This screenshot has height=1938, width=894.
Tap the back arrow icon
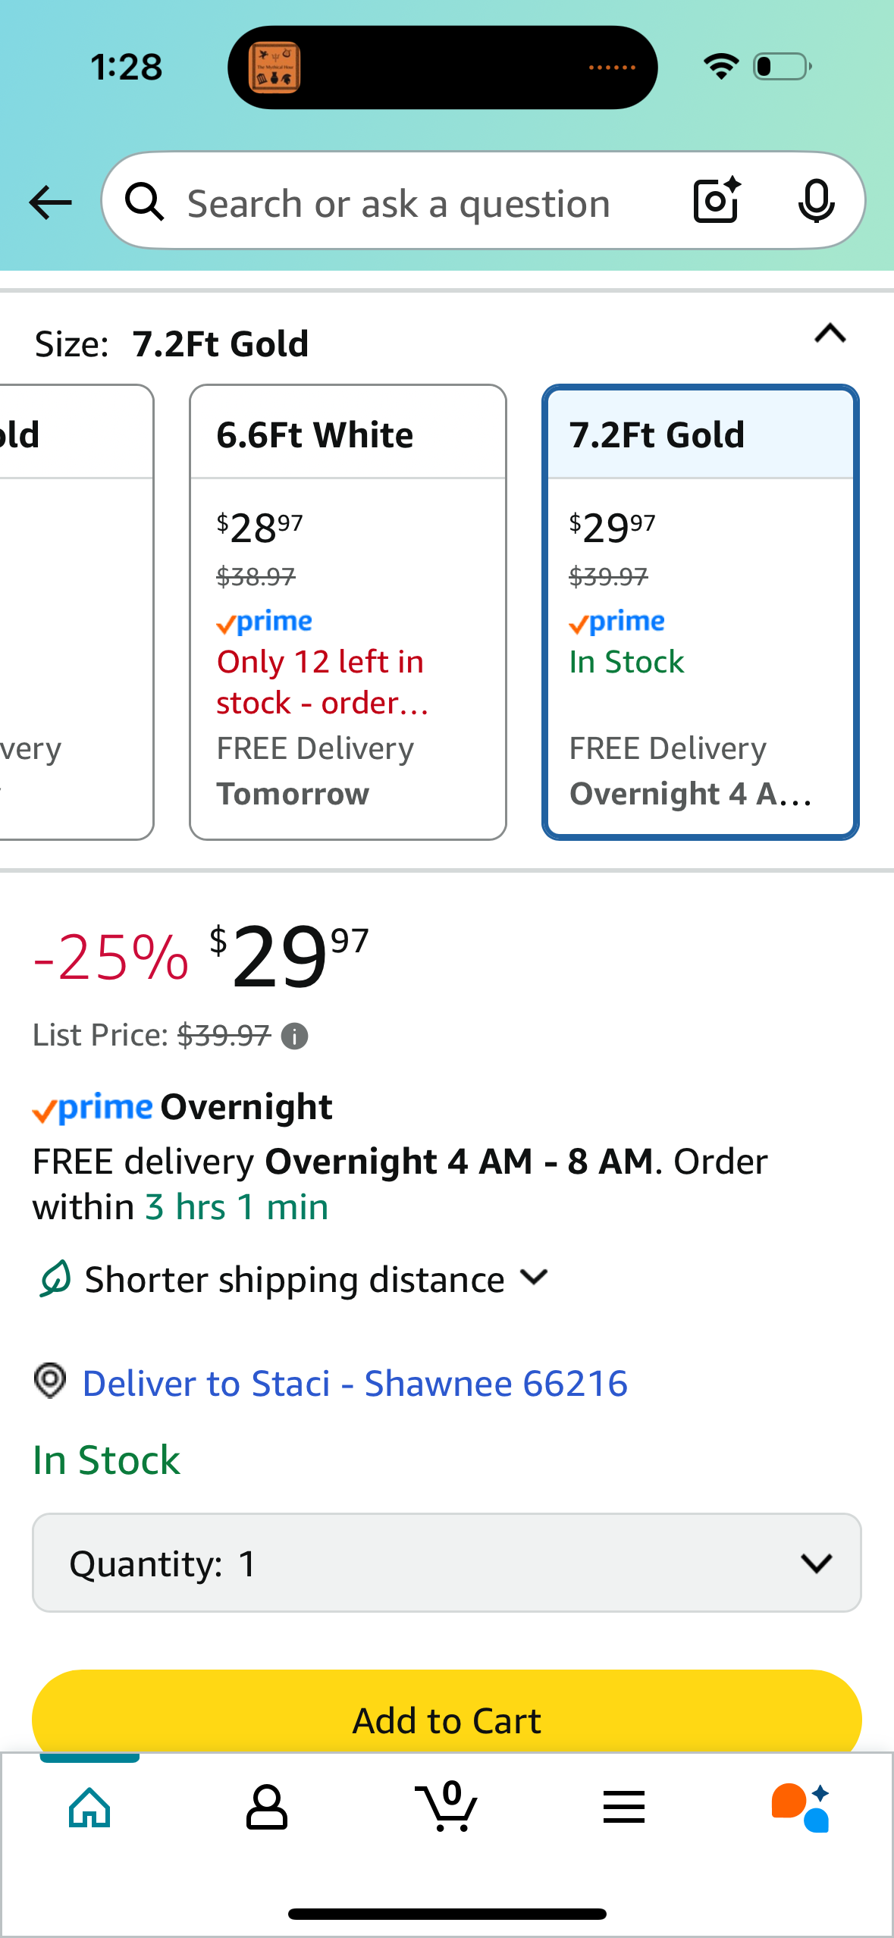tap(51, 202)
